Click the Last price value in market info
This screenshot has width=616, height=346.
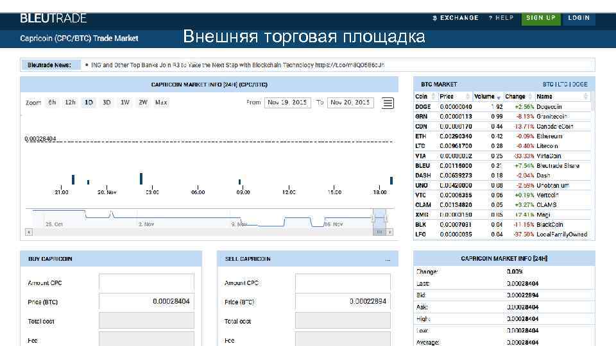coord(522,283)
